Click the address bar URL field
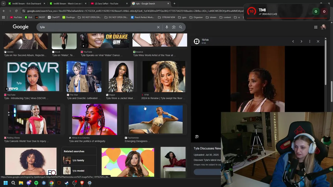The width and height of the screenshot is (333, 187). click(135, 11)
